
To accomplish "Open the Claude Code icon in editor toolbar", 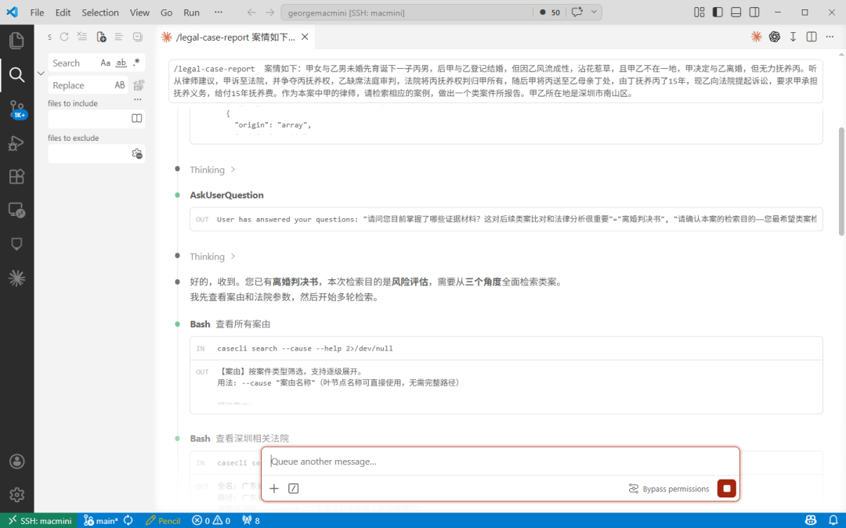I will point(757,37).
